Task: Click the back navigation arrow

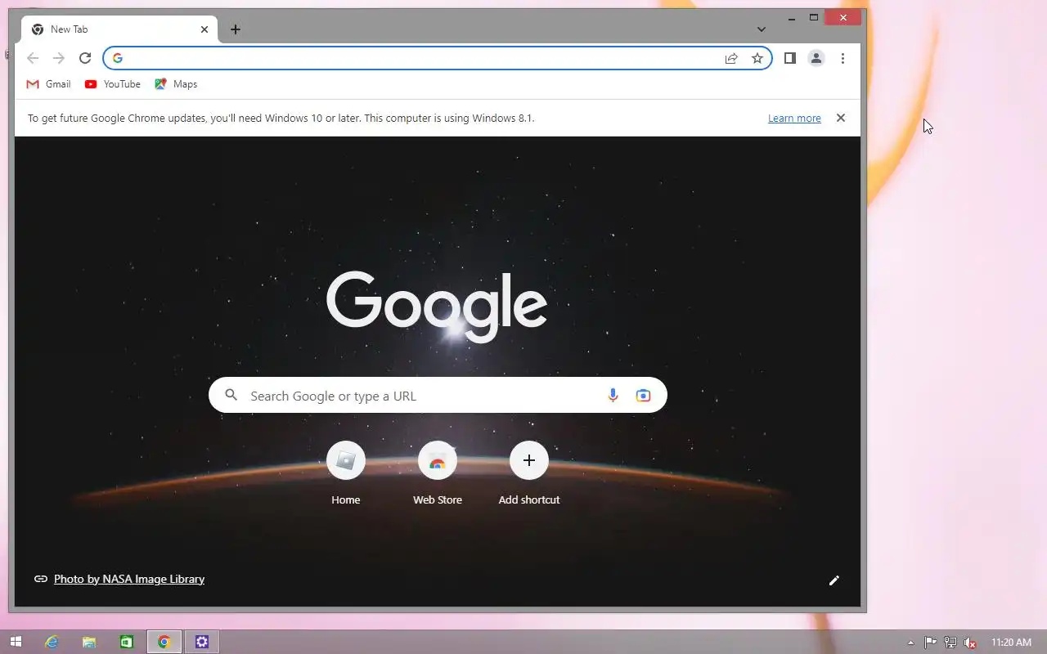Action: [x=33, y=58]
